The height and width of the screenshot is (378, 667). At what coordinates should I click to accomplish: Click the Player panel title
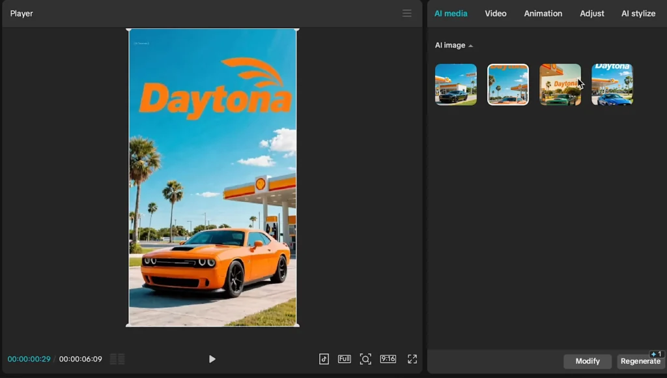coord(21,14)
